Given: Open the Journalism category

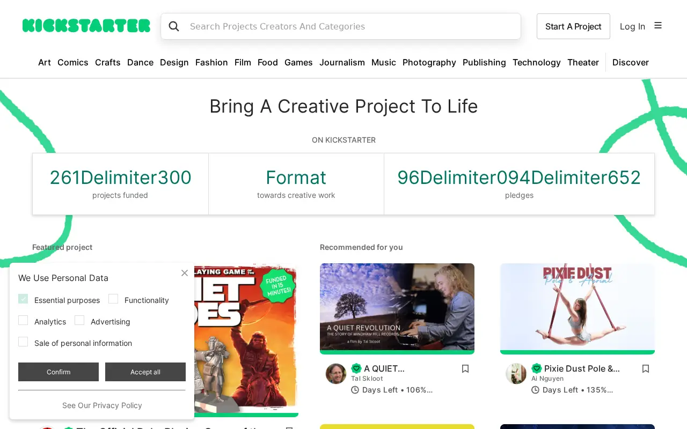Looking at the screenshot, I should click(342, 62).
